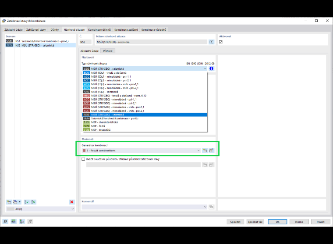This screenshot has height=244, width=333.
Task: Open the Kombinace výsledků tab
Action: pos(154,29)
